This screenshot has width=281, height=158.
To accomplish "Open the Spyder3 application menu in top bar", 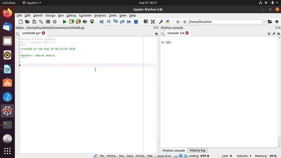I will coord(32,3).
